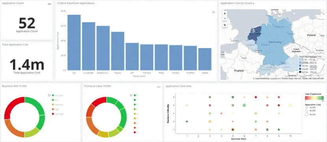Click the yellow-green slice of the Business Risk donut
The height and width of the screenshot is (142, 327).
pos(31,133)
